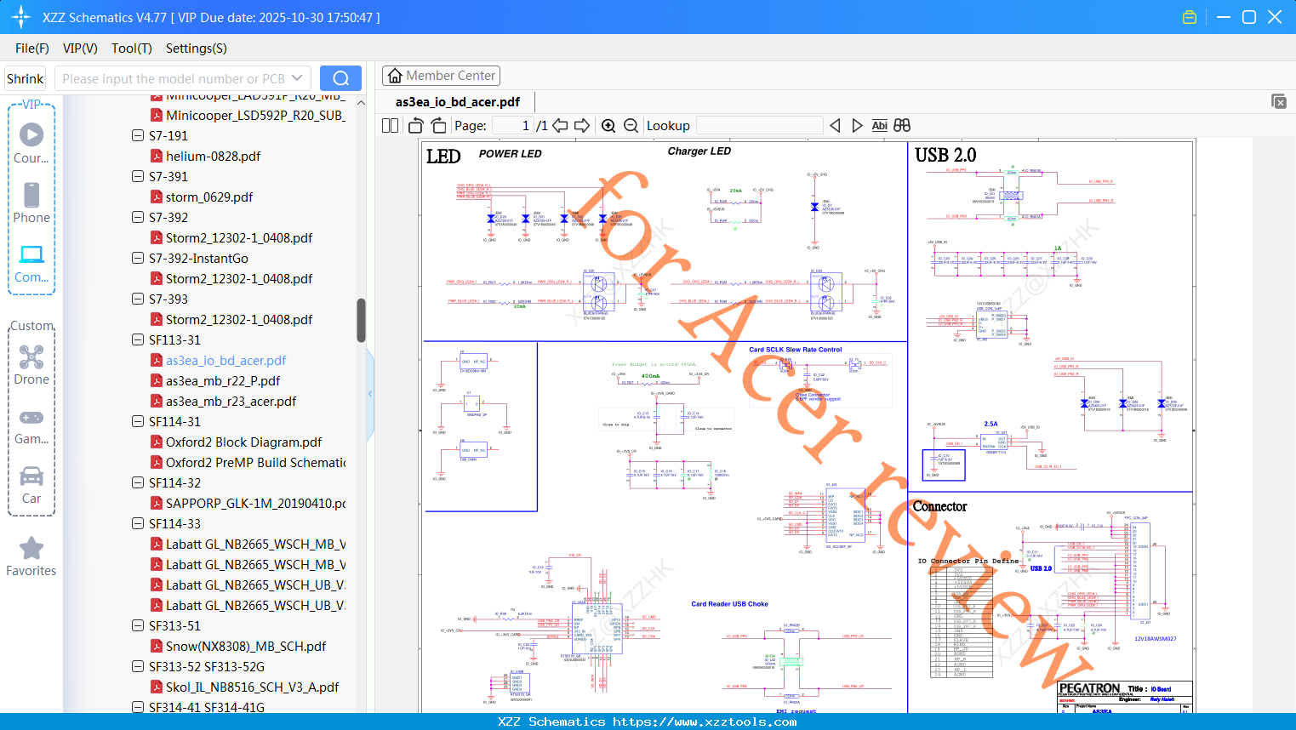Viewport: 1296px width, 730px height.
Task: Go to previous page arrow
Action: tap(560, 125)
